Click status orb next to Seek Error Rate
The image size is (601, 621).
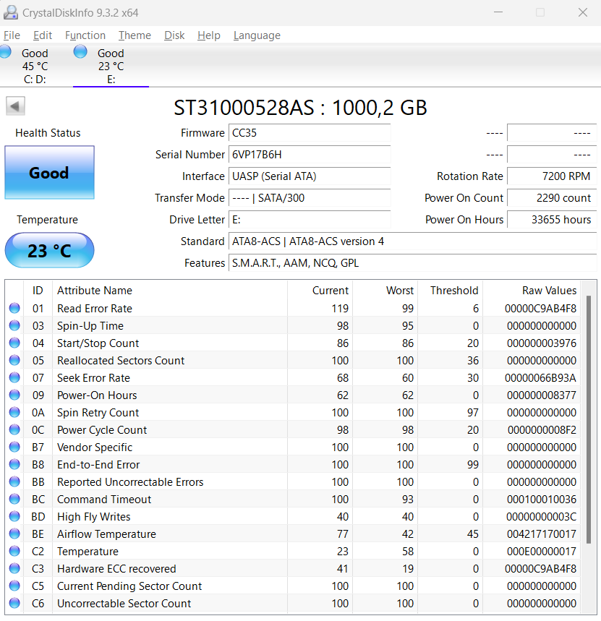point(14,378)
